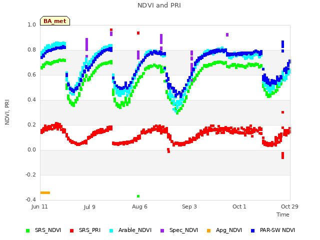320x240 pixels.
Task: Click the Jul 9 axis tick label
Action: [89, 207]
